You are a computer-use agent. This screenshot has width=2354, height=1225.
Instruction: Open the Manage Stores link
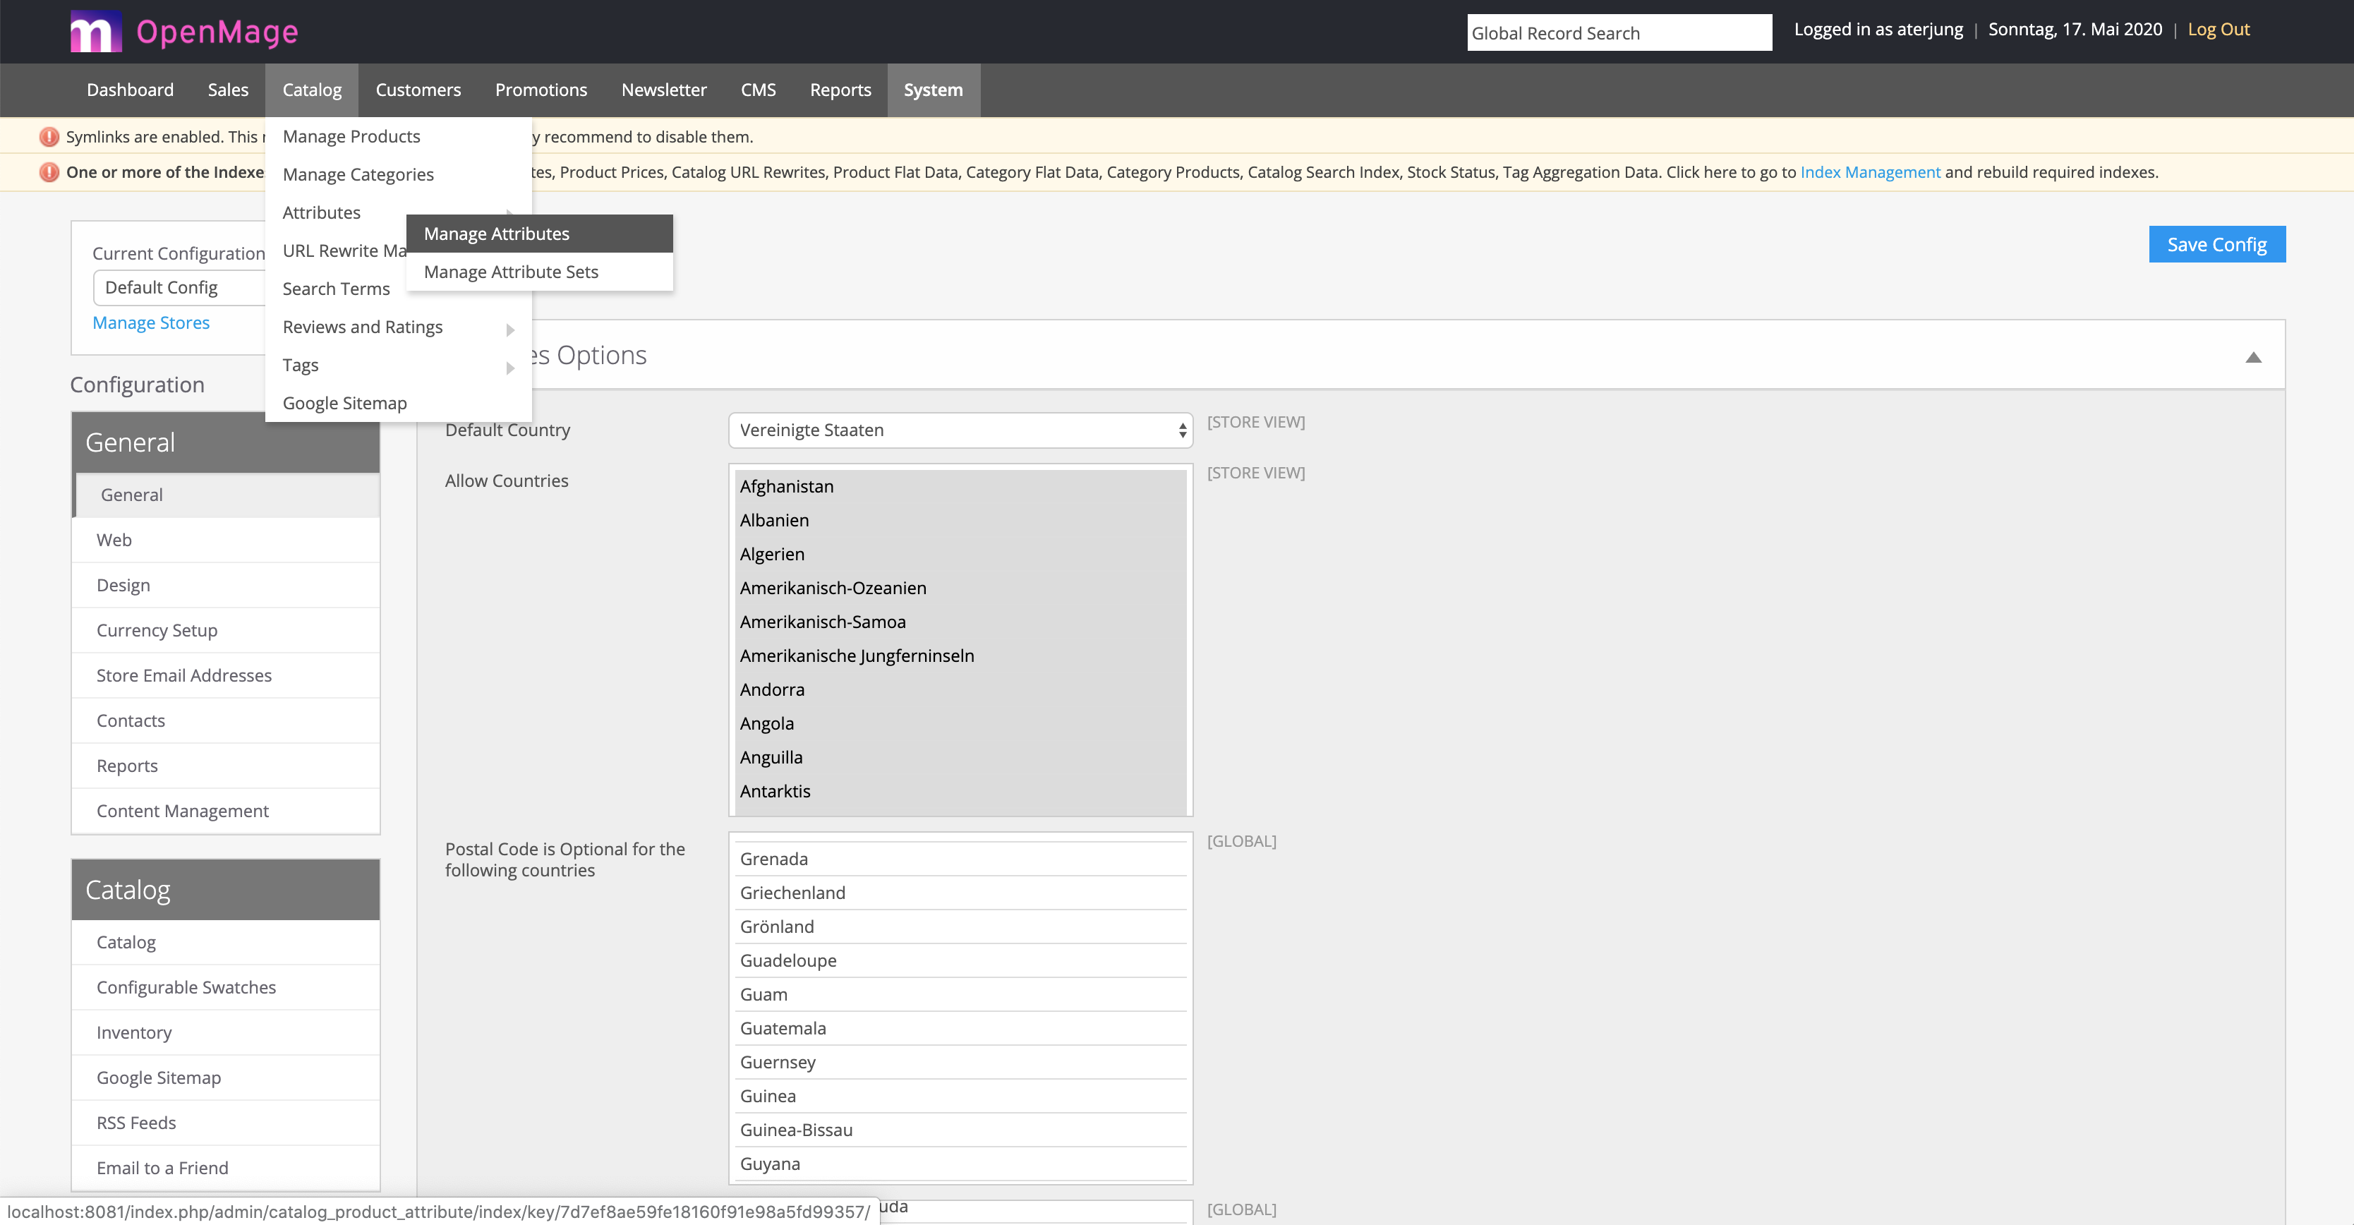[x=151, y=322]
